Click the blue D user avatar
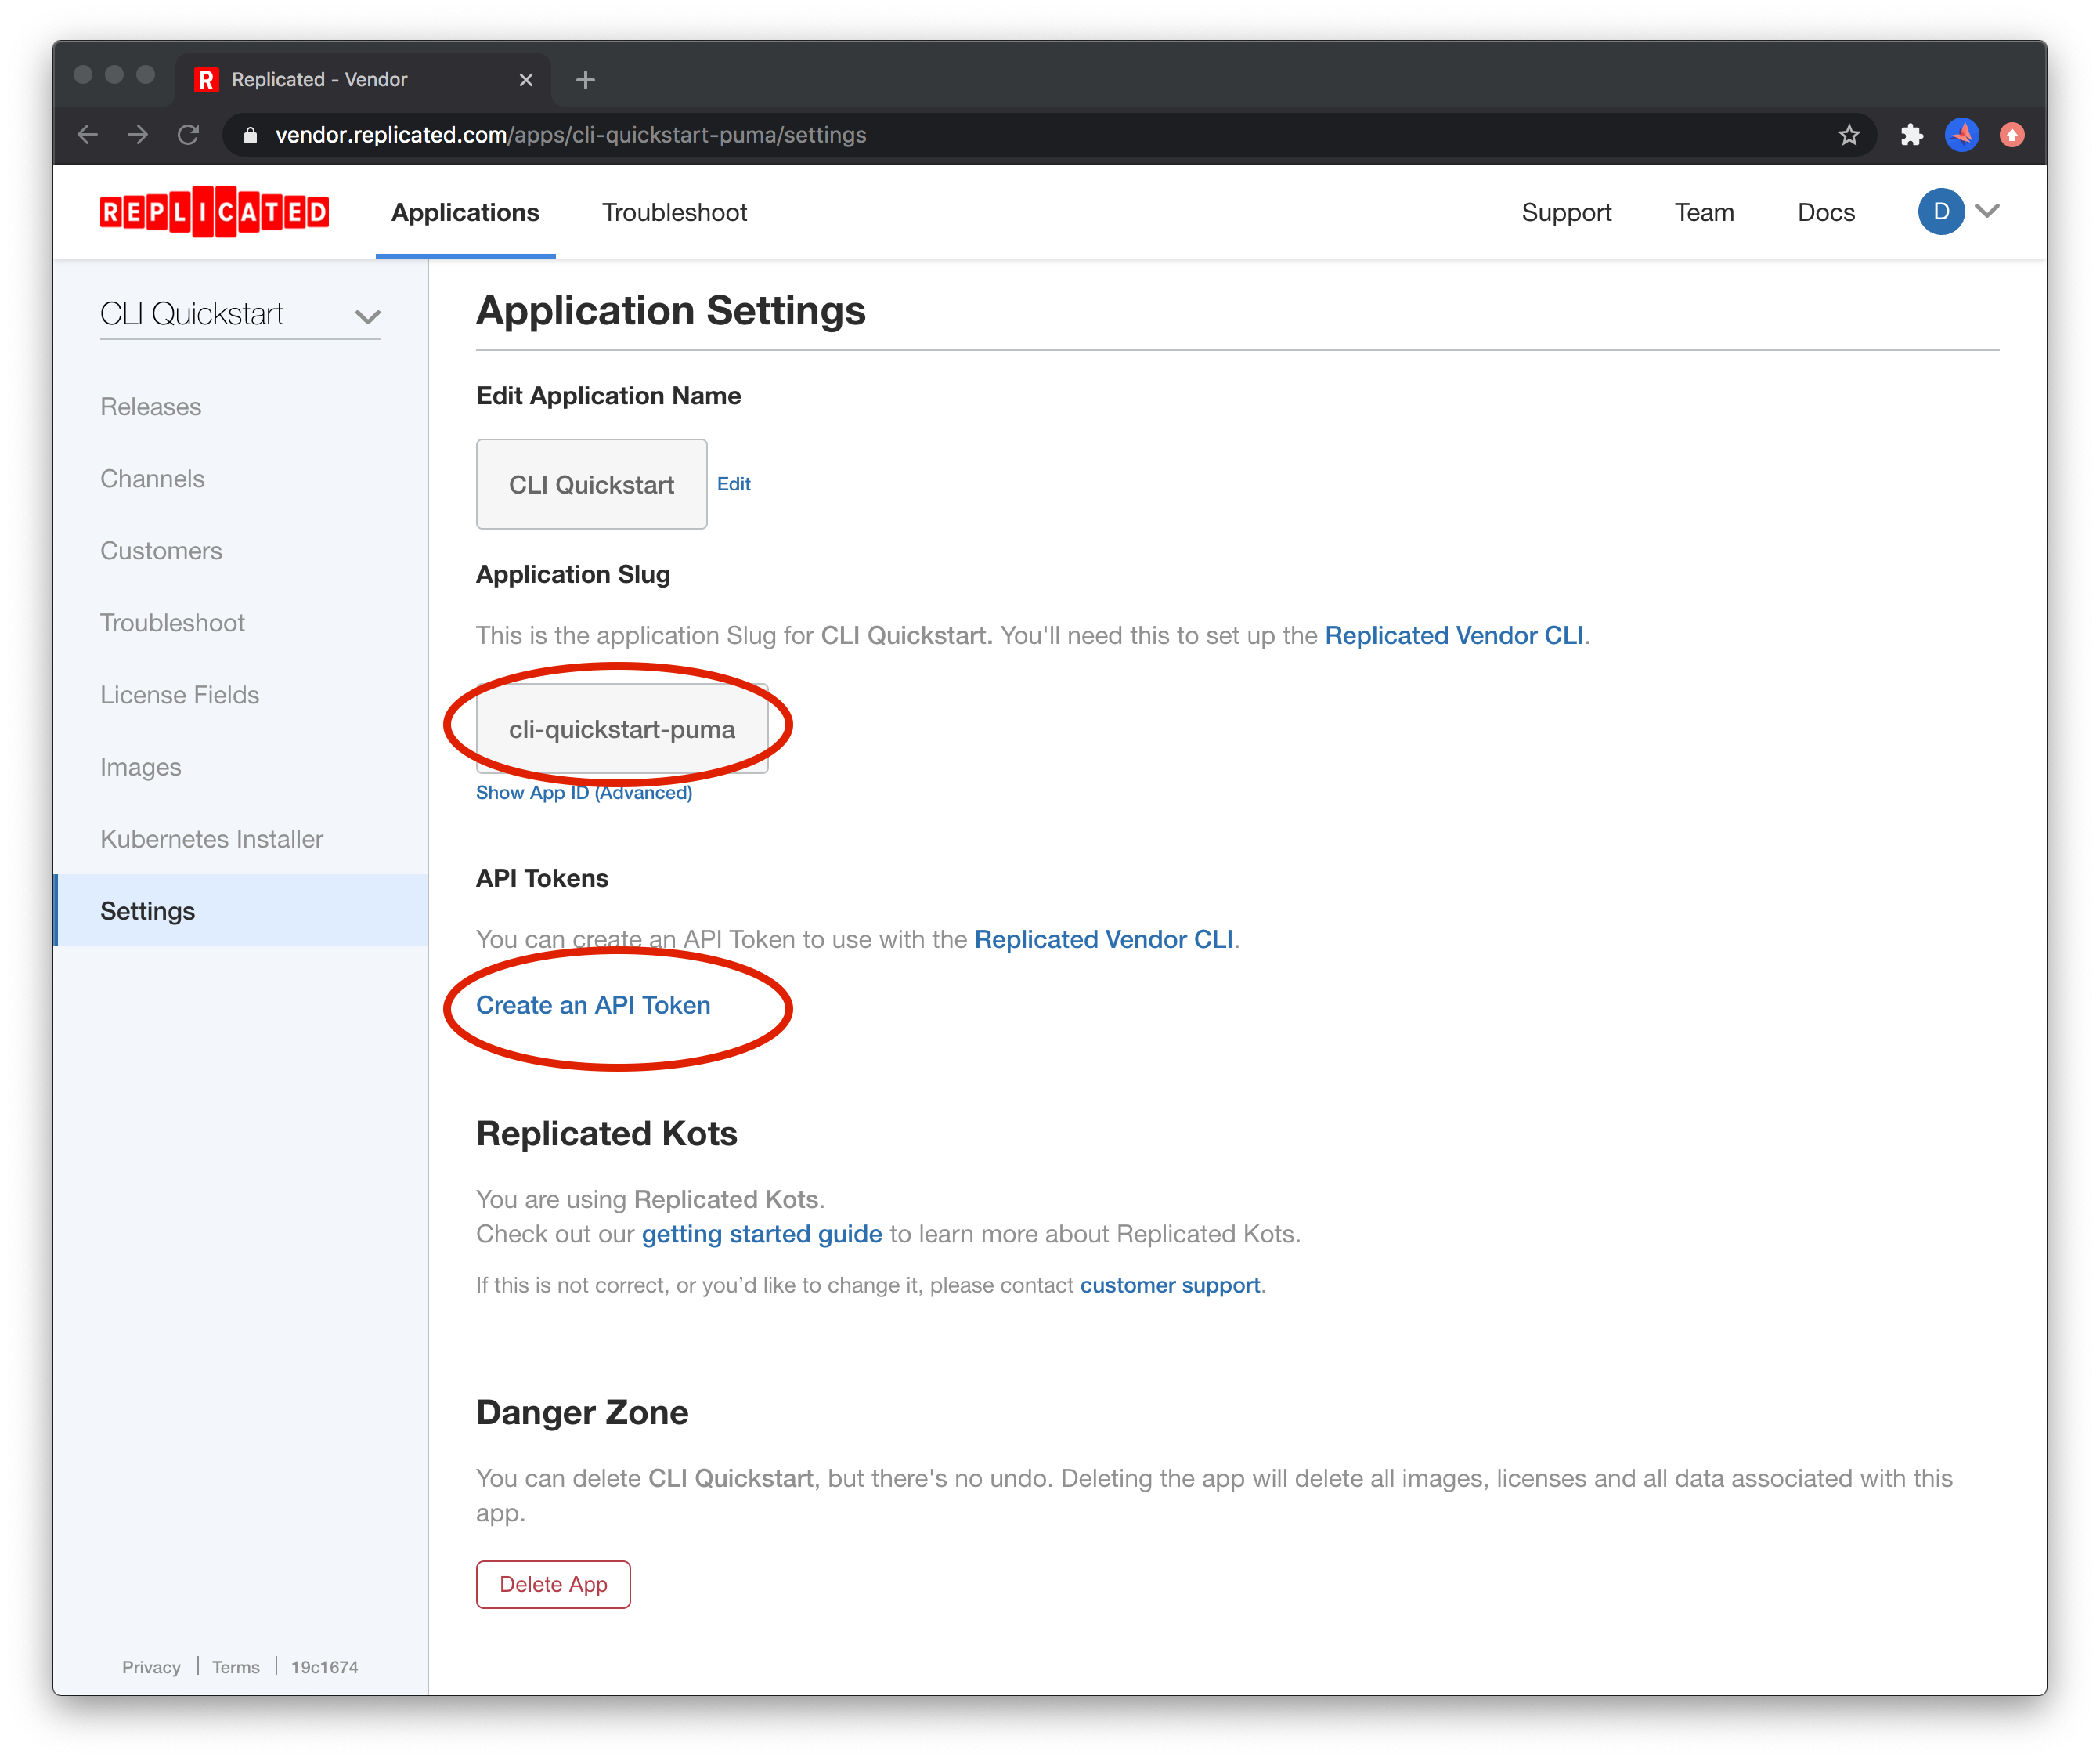2100x1761 pixels. (1940, 212)
